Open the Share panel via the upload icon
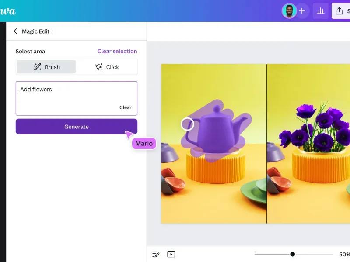This screenshot has width=350, height=262. click(339, 10)
